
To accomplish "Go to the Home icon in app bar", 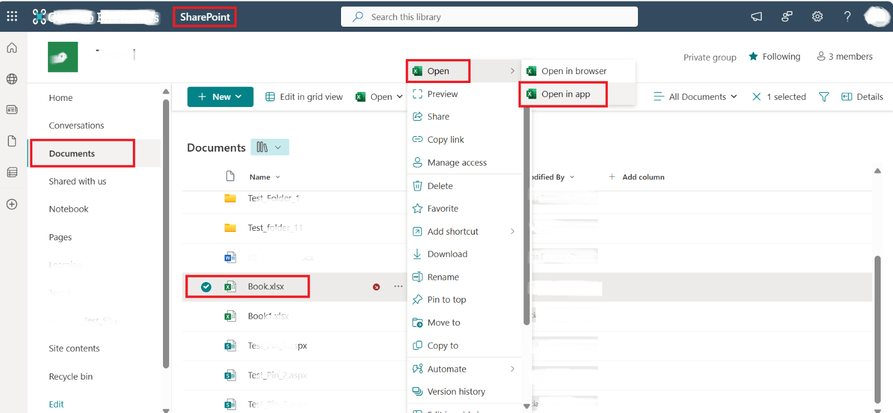I will click(x=12, y=48).
